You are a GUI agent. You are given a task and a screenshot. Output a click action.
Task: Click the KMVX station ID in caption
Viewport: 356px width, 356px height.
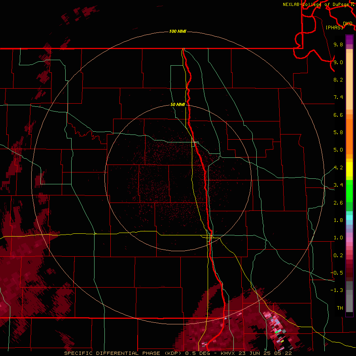pyautogui.click(x=228, y=353)
